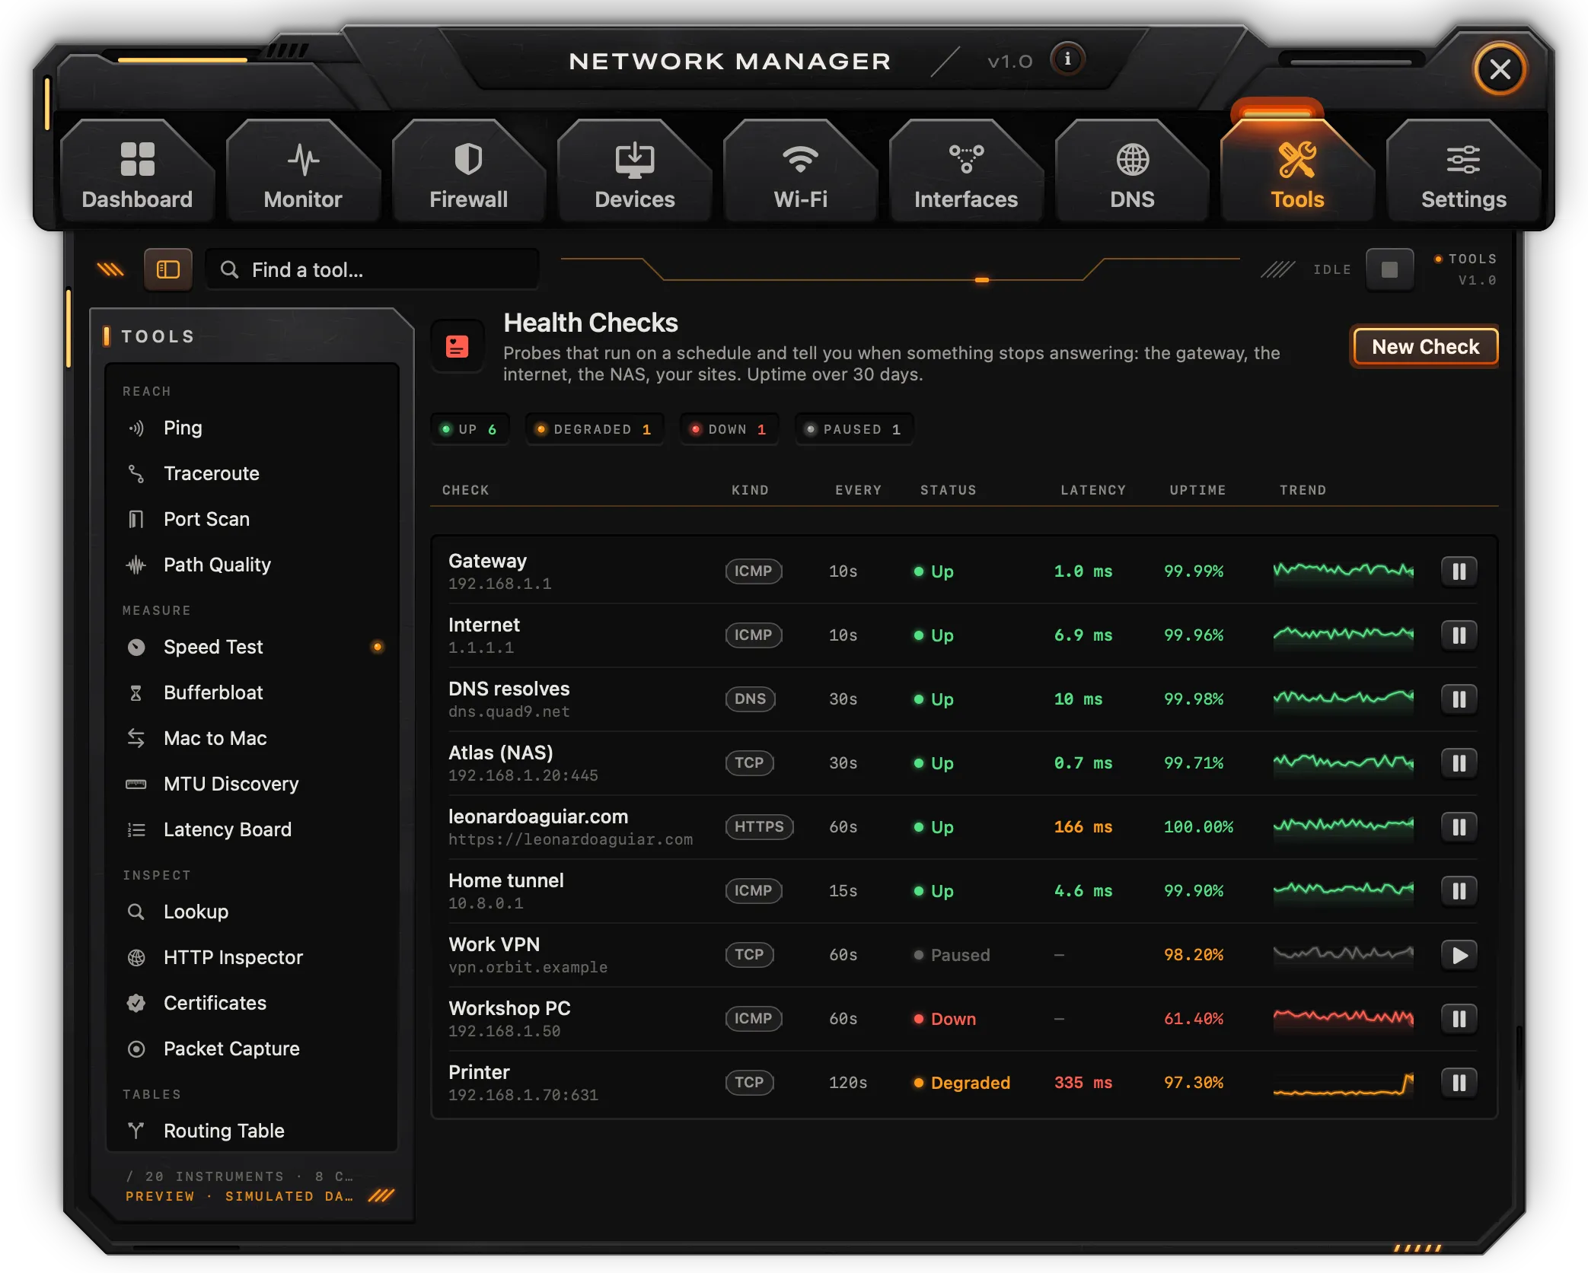The image size is (1588, 1273).
Task: Click the New Check button
Action: pos(1425,347)
